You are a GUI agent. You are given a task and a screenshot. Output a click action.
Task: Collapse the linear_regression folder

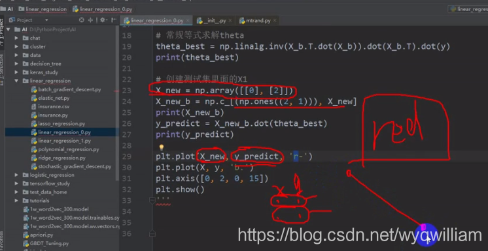coord(16,81)
